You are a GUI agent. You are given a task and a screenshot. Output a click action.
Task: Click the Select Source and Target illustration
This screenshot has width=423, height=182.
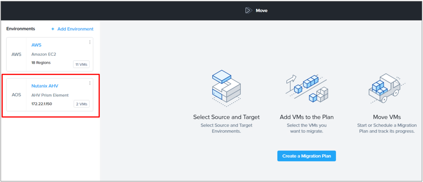pyautogui.click(x=226, y=89)
